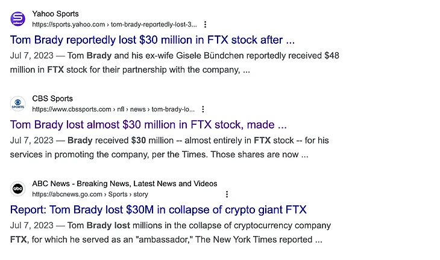The image size is (440, 260).
Task: Open three-dot menu beside the CBS Sports URL
Action: click(x=203, y=109)
